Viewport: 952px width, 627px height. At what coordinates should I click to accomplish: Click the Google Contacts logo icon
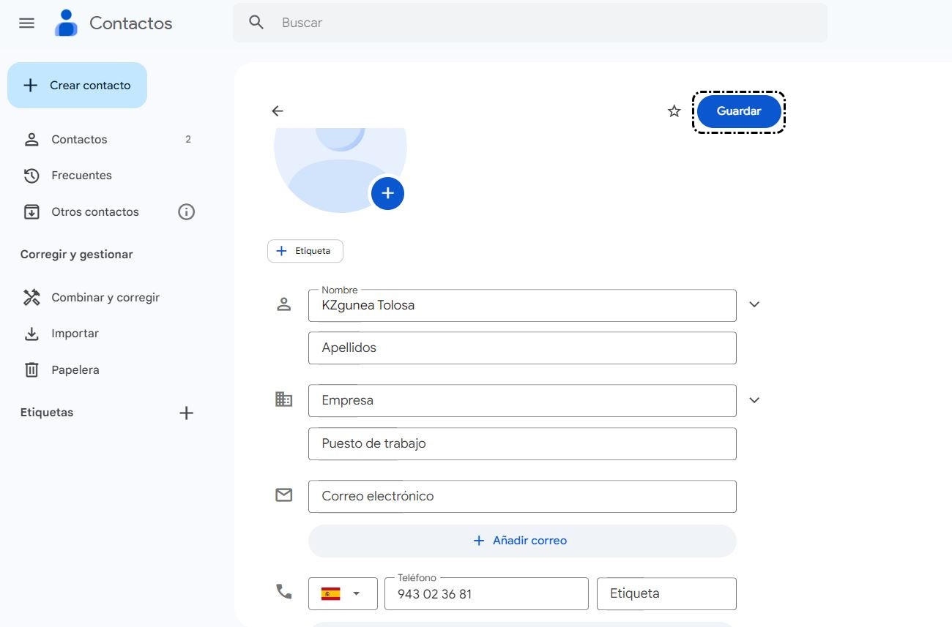(x=66, y=23)
